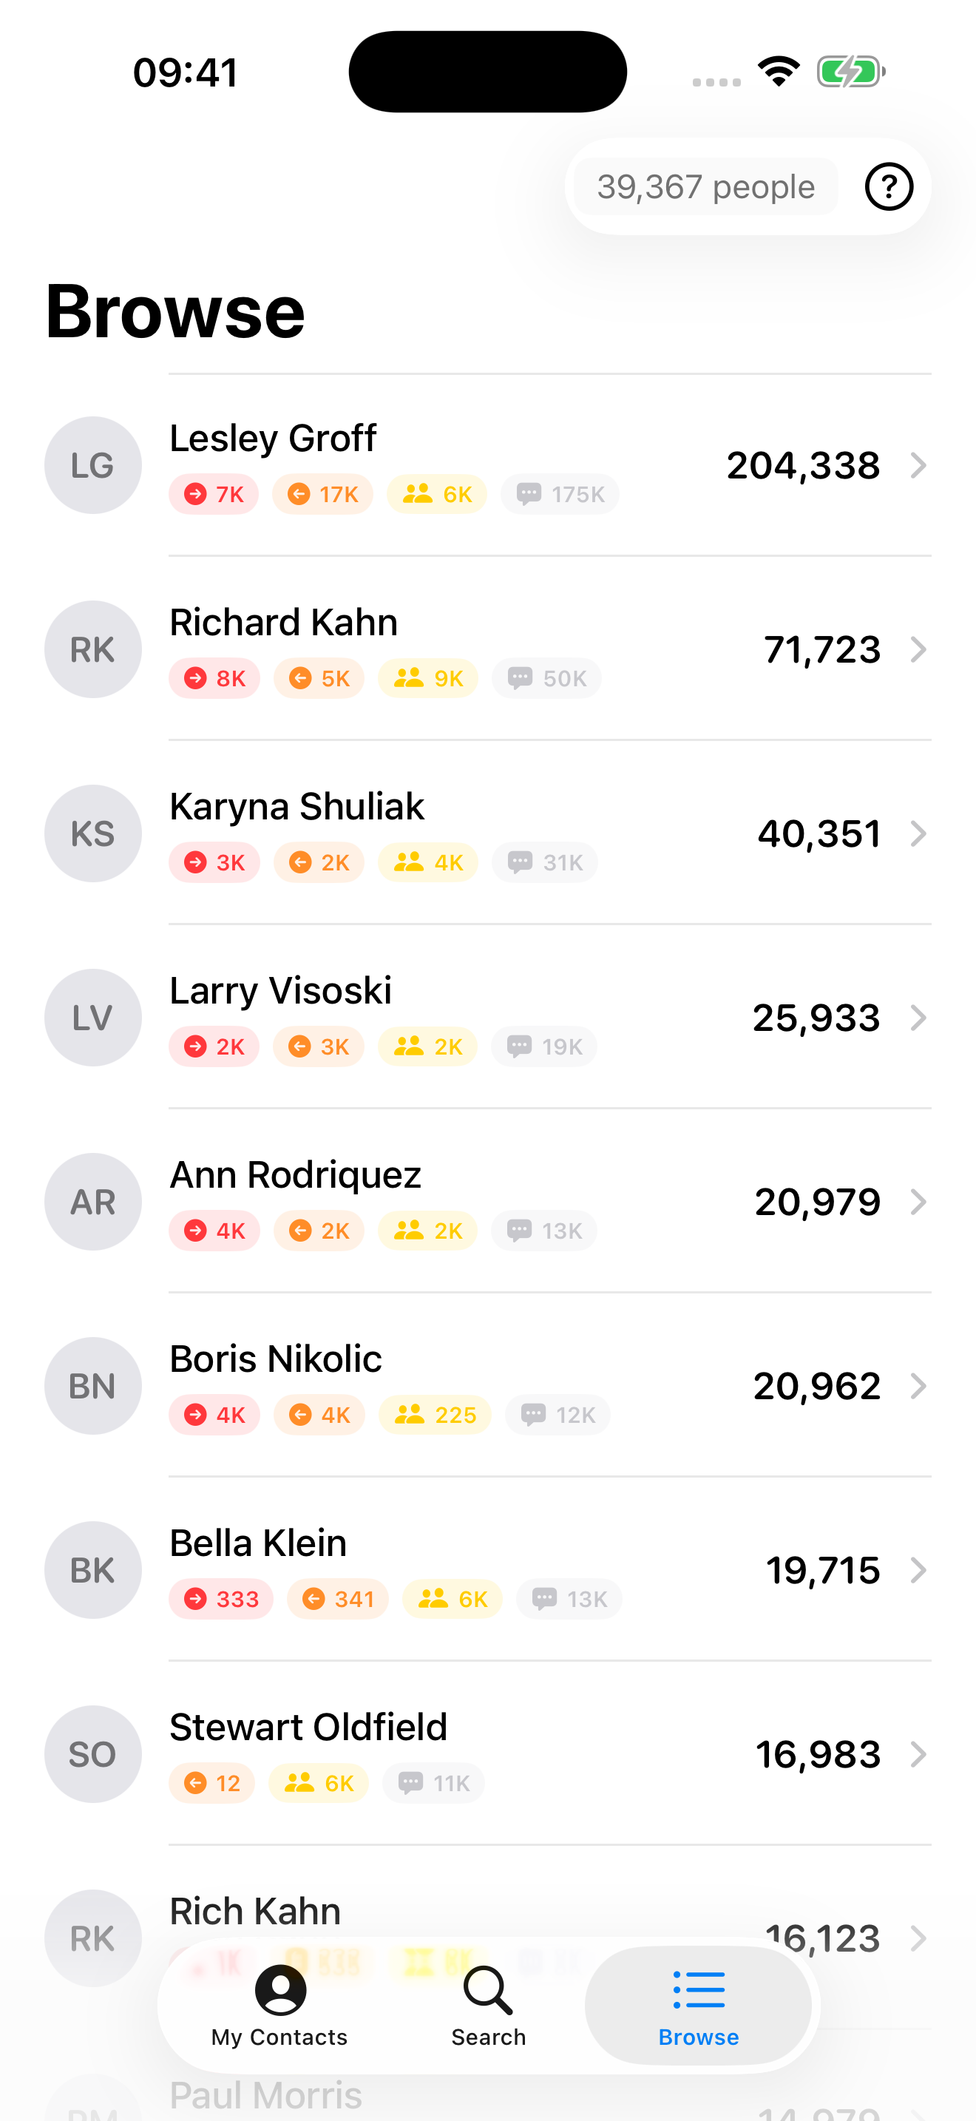976x2121 pixels.
Task: Expand Karyna Shuliak's row chevron
Action: 918,834
